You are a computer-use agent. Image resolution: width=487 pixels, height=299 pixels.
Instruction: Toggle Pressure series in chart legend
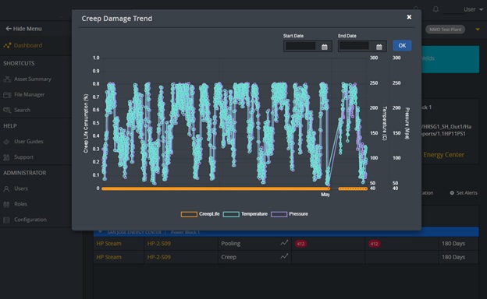290,214
